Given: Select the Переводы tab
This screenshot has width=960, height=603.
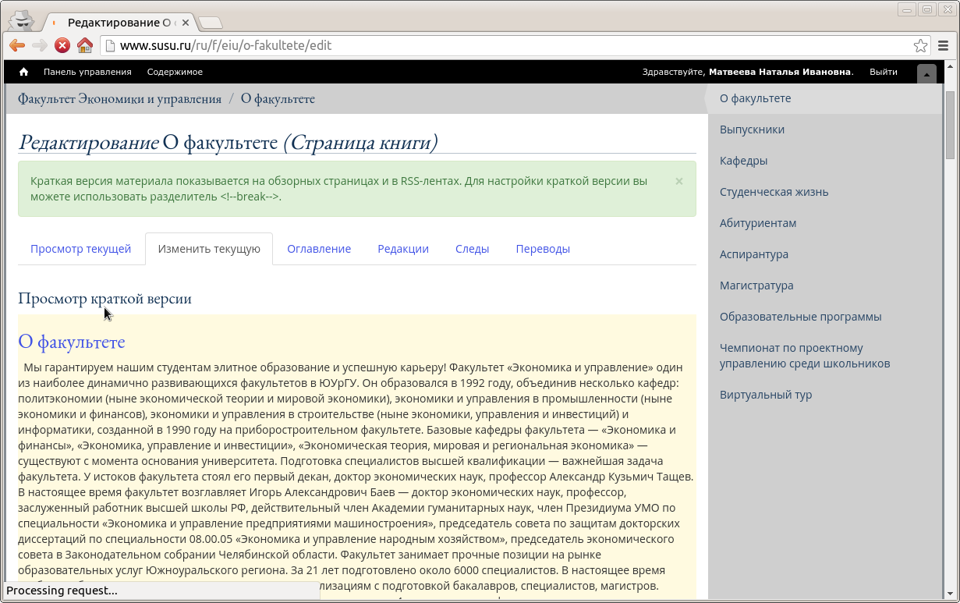Looking at the screenshot, I should point(543,249).
